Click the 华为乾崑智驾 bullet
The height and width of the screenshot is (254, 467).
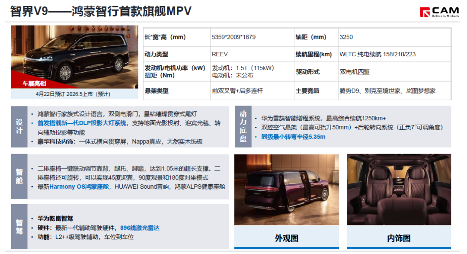pos(55,219)
